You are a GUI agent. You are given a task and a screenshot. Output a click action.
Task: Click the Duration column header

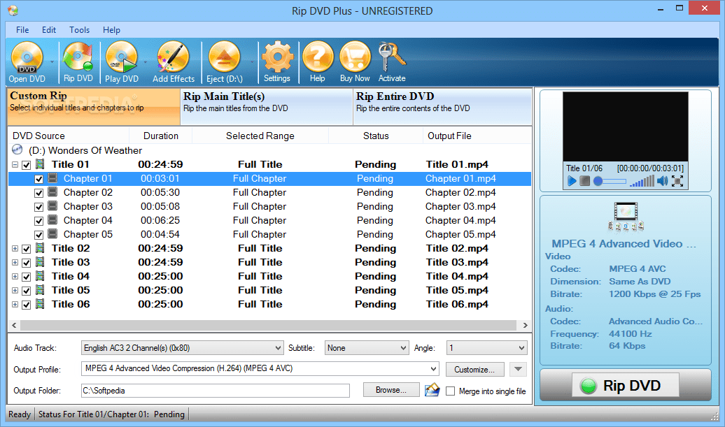pyautogui.click(x=160, y=136)
